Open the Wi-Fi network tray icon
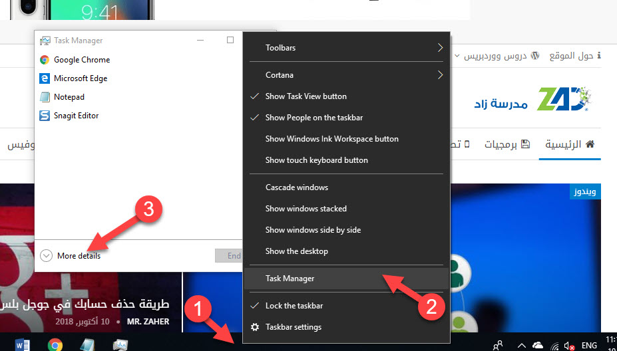The width and height of the screenshot is (617, 351). tap(555, 346)
